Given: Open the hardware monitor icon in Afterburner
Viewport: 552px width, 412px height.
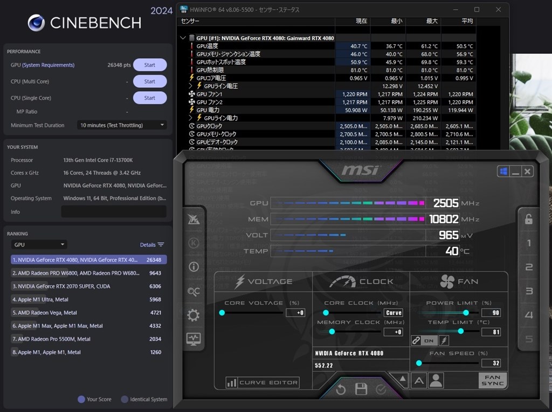Looking at the screenshot, I should 194,339.
